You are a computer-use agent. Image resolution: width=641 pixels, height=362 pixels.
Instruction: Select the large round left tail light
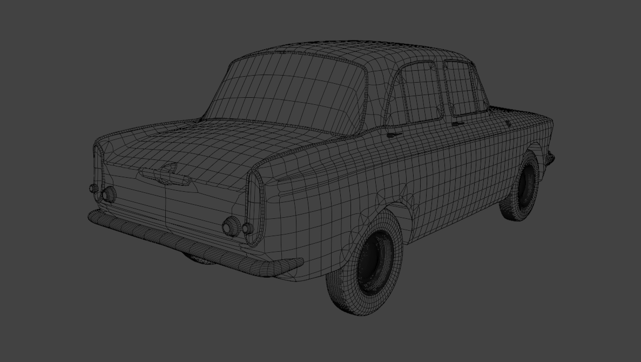pos(109,194)
